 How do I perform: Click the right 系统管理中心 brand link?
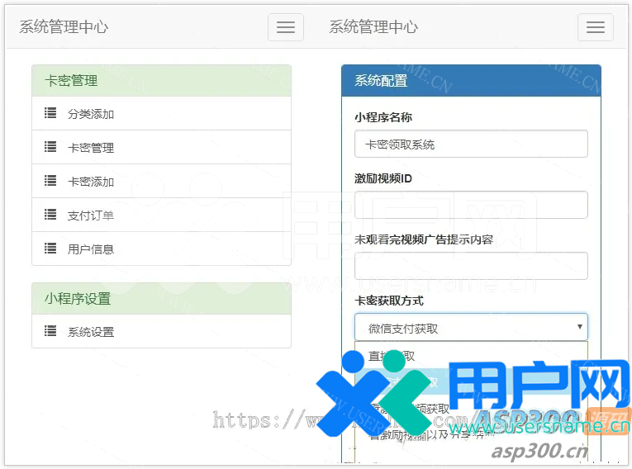[x=373, y=27]
